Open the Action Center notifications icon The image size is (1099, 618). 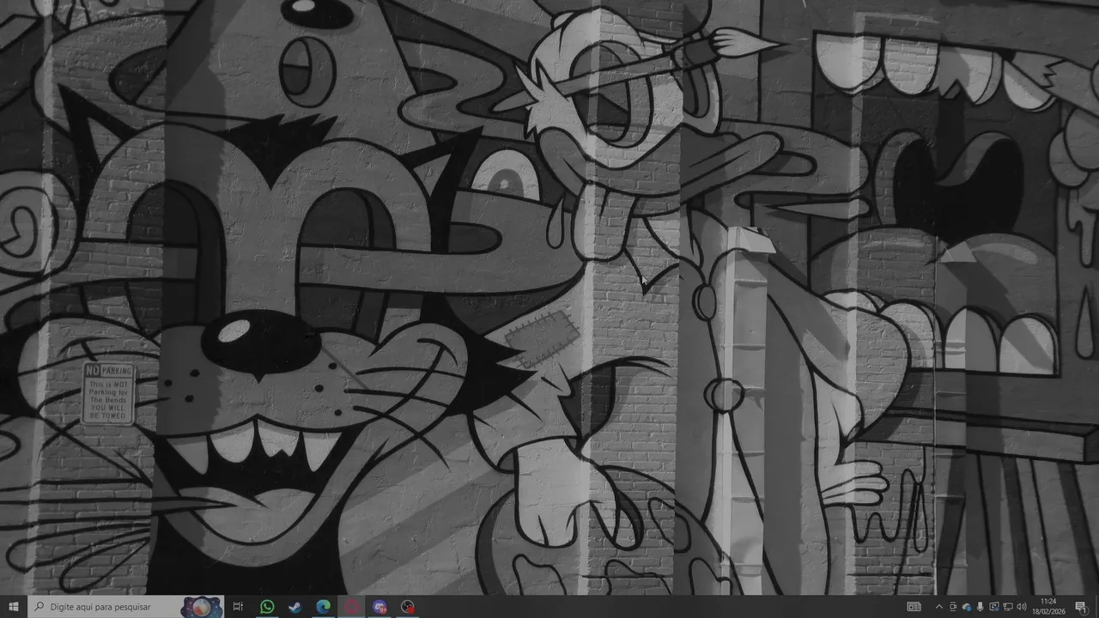(x=1081, y=607)
